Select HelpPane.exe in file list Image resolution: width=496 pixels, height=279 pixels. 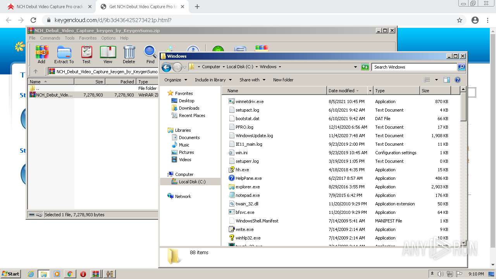point(248,178)
